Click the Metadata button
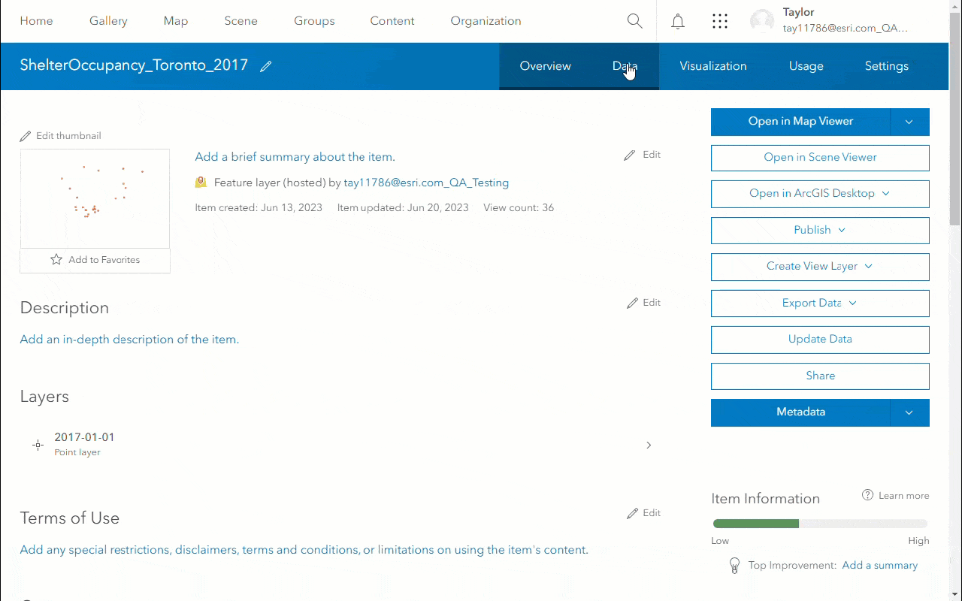Viewport: 962px width, 601px height. tap(800, 412)
